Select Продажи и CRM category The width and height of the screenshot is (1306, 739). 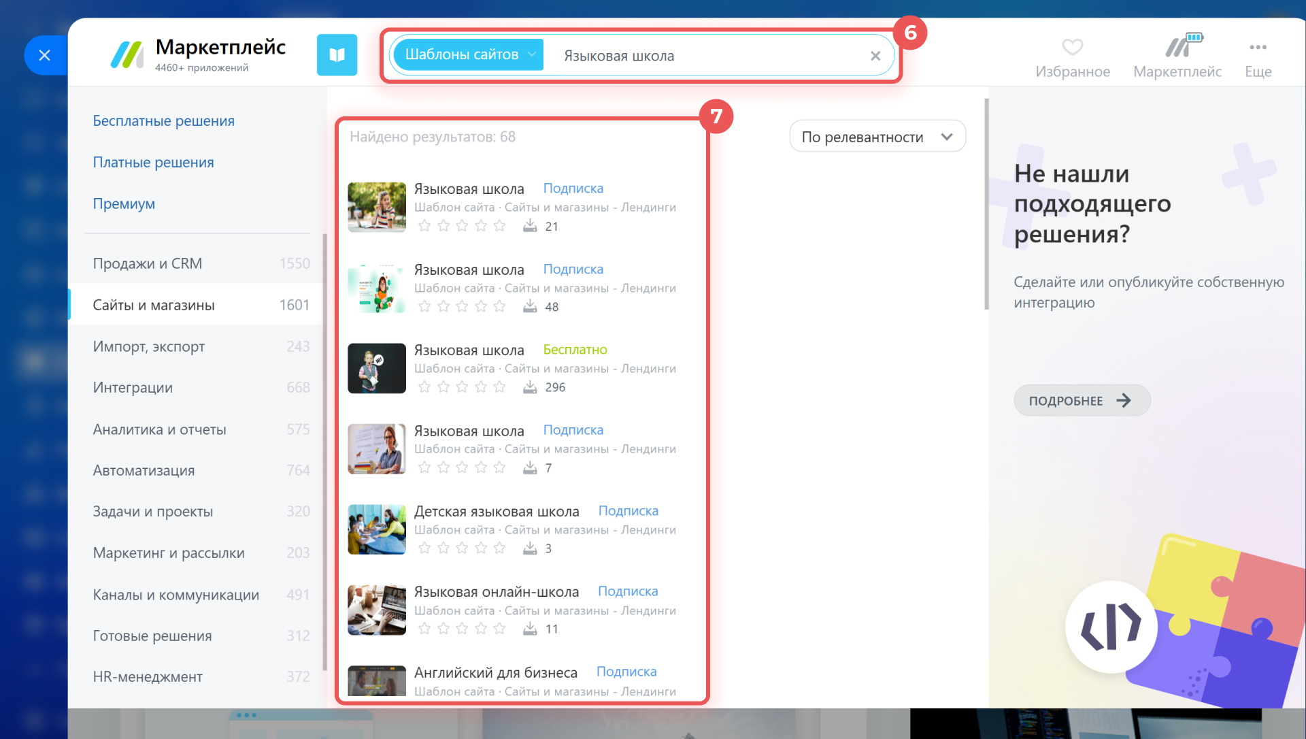[148, 263]
